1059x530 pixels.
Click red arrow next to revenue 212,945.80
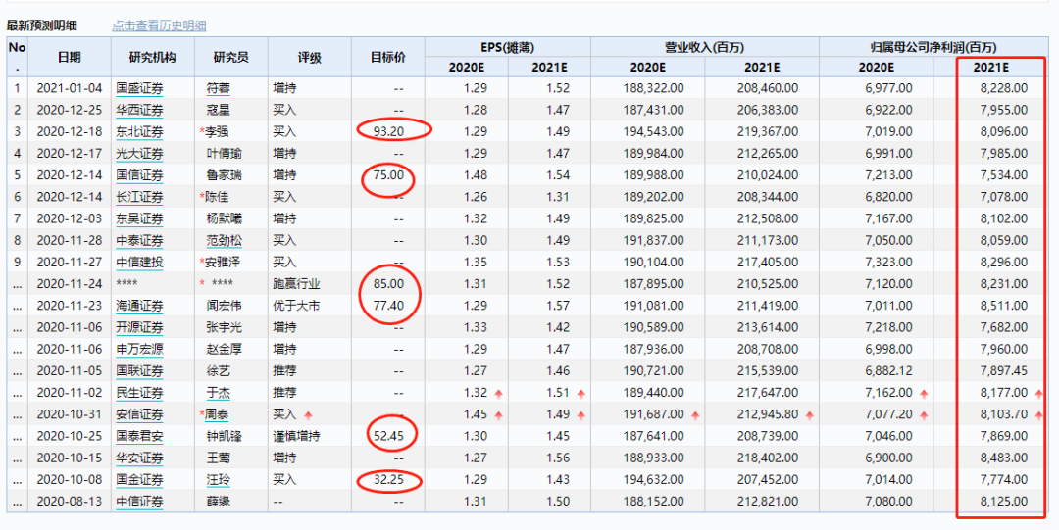point(809,414)
